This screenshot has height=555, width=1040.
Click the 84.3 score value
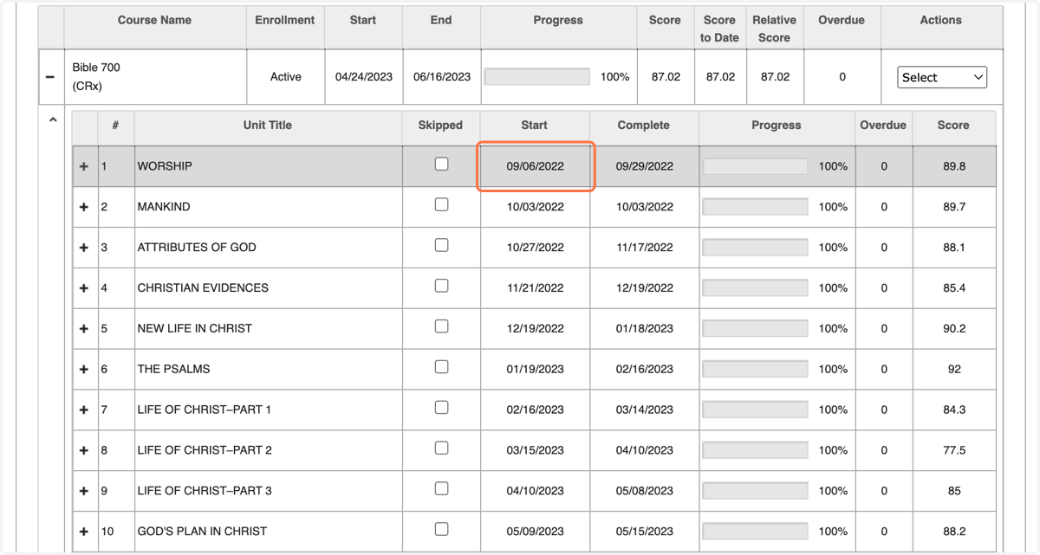tap(954, 410)
